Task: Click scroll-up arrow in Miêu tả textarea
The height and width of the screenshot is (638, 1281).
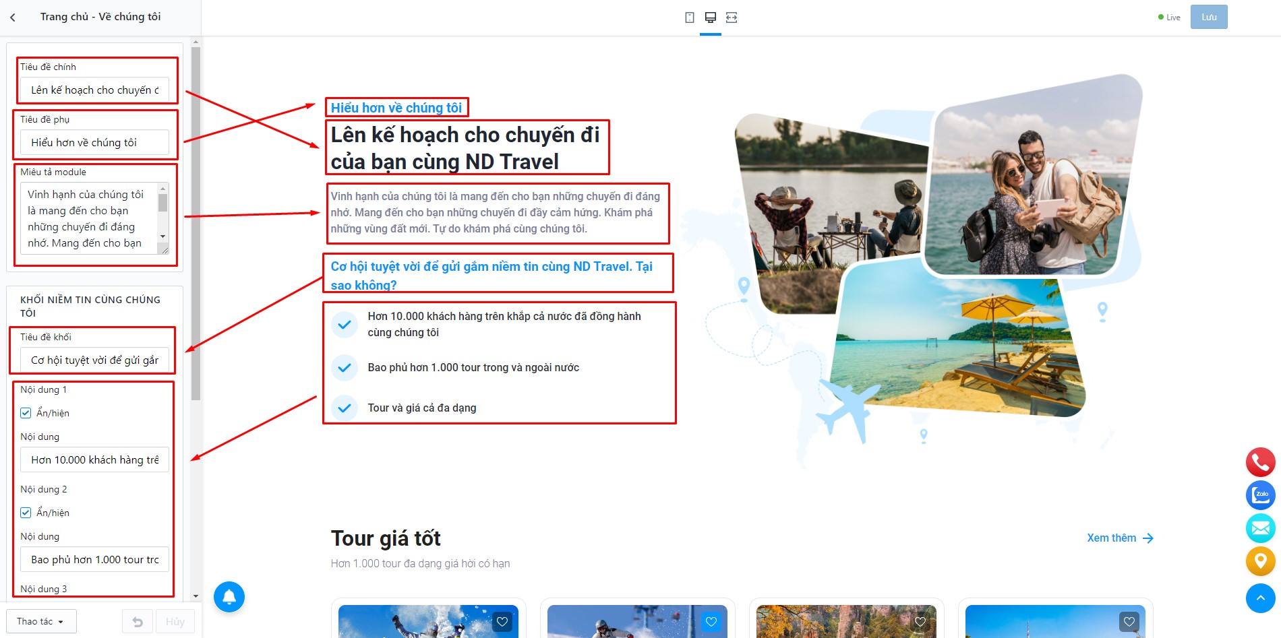Action: pyautogui.click(x=162, y=187)
